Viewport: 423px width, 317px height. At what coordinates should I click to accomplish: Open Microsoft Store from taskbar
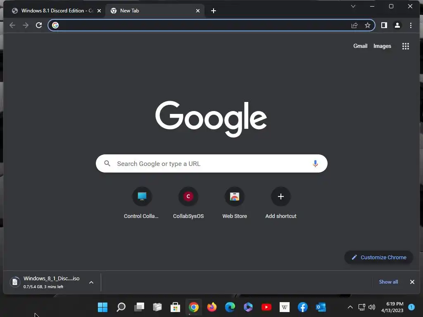[x=175, y=307]
